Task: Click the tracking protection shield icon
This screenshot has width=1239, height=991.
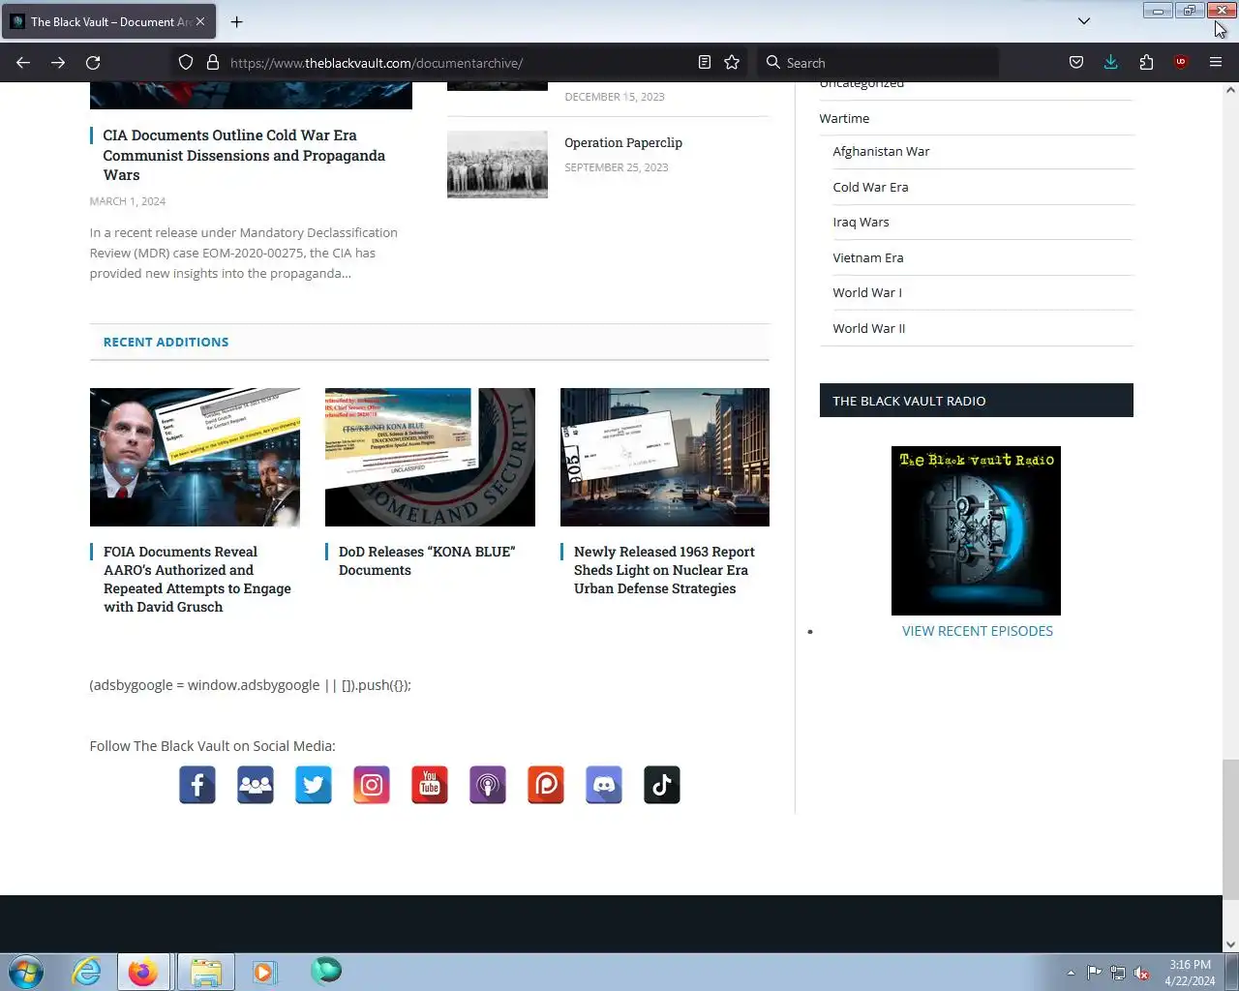Action: (186, 63)
